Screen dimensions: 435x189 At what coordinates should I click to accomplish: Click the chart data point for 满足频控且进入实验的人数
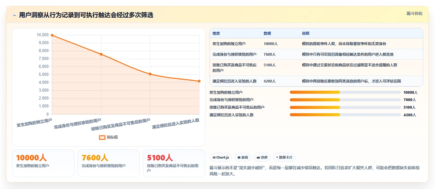coord(199,81)
